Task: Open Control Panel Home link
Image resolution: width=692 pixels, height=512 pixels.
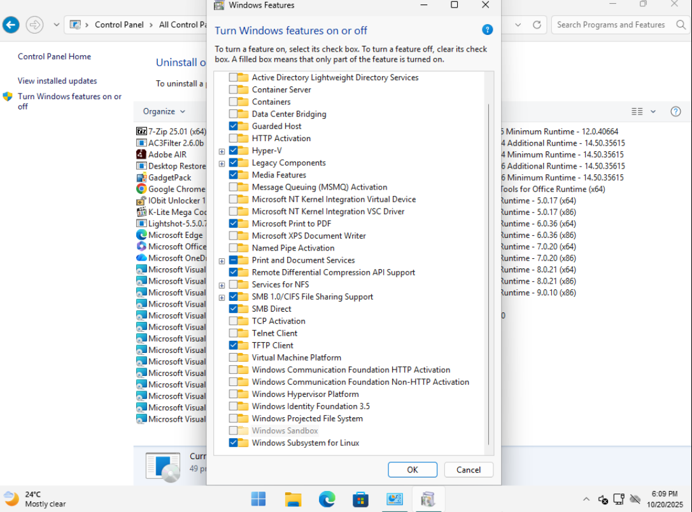Action: point(54,57)
